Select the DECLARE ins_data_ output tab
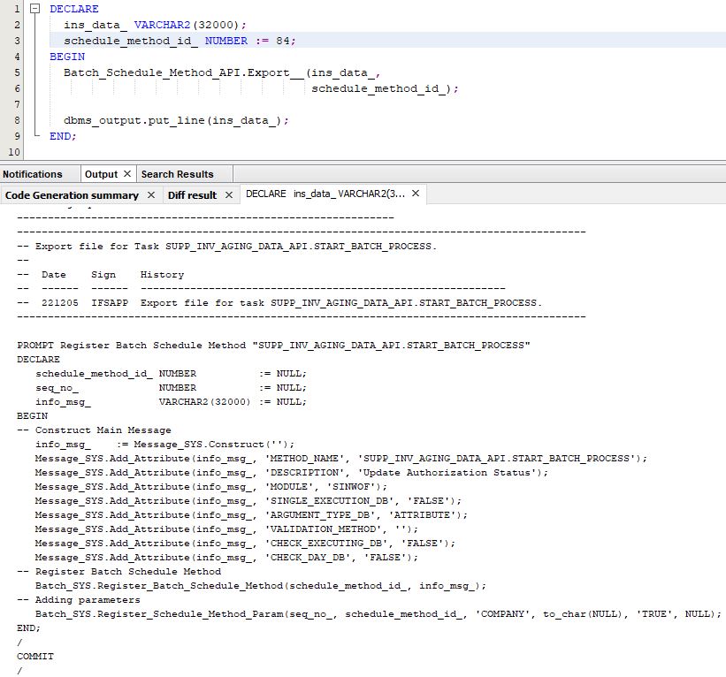The width and height of the screenshot is (726, 677). coord(324,194)
